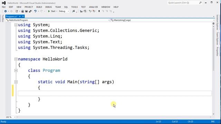Open the TEAM menu

[58, 7]
